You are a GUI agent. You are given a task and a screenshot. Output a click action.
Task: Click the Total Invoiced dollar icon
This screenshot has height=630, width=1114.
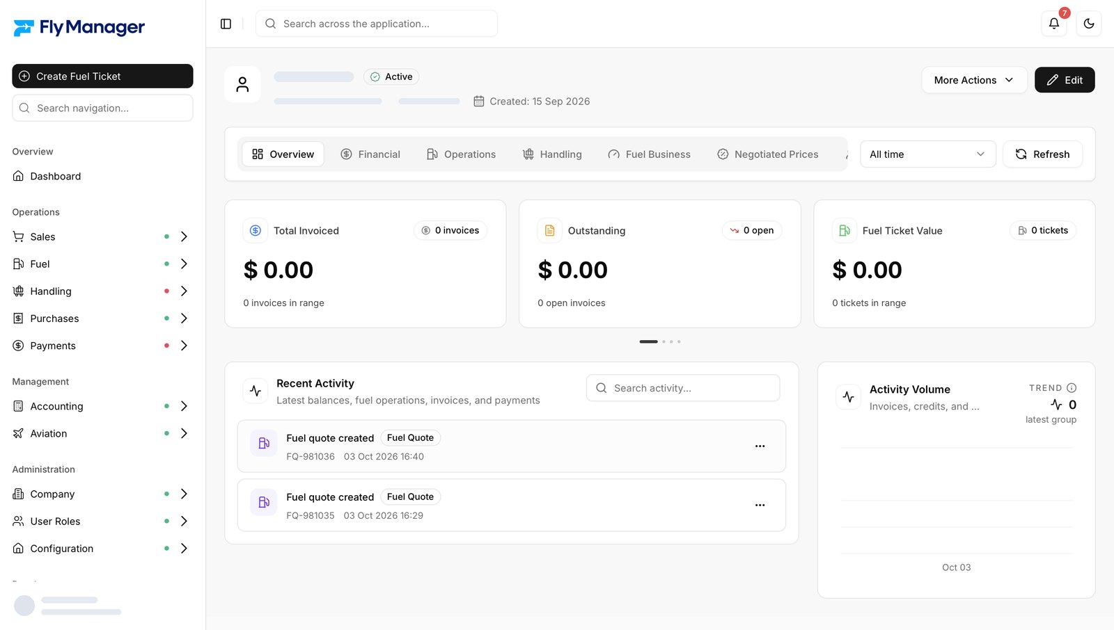tap(256, 230)
